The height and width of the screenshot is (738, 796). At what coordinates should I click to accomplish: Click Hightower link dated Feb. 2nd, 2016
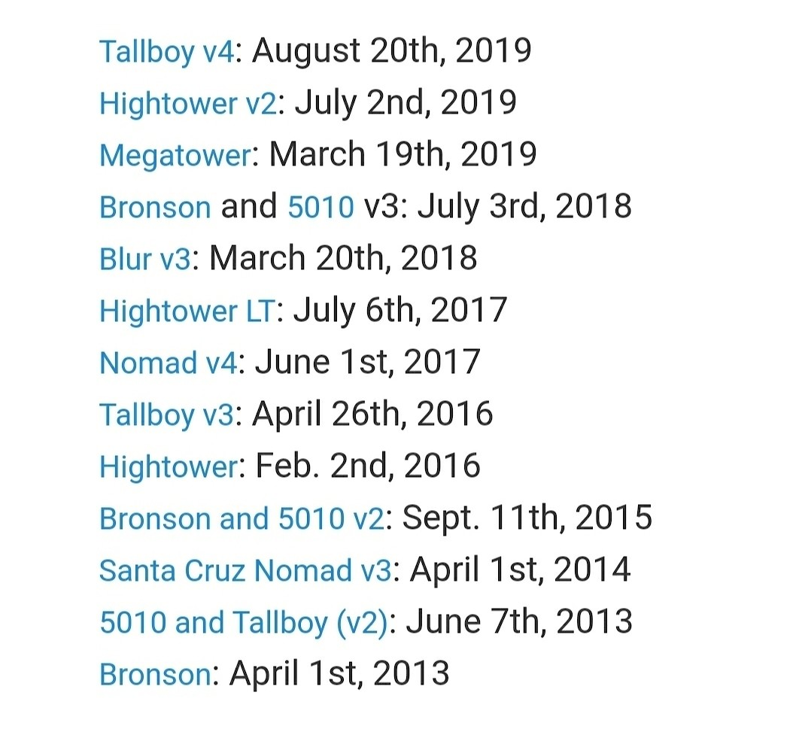click(x=169, y=467)
